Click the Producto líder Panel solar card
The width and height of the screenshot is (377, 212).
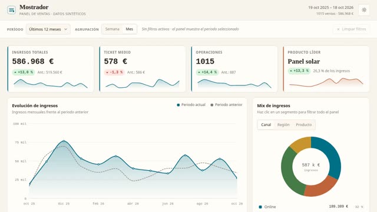[326, 69]
